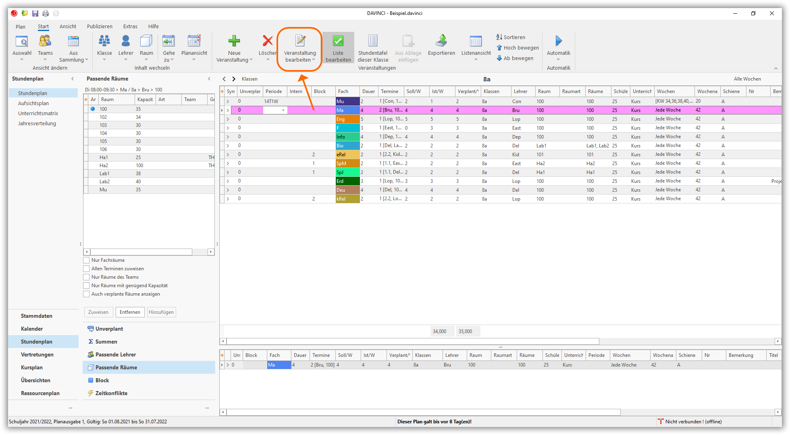Click the Stundentafel dieser Klasse icon
This screenshot has height=435, width=790.
(373, 41)
